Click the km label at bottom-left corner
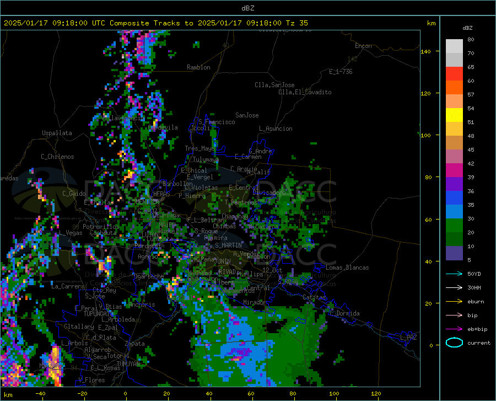Viewport: 496px width, 401px height. pos(8,395)
